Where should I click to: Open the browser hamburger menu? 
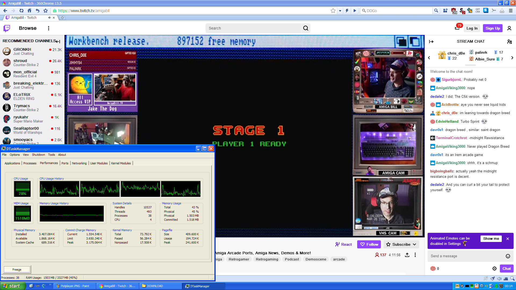coord(511,11)
